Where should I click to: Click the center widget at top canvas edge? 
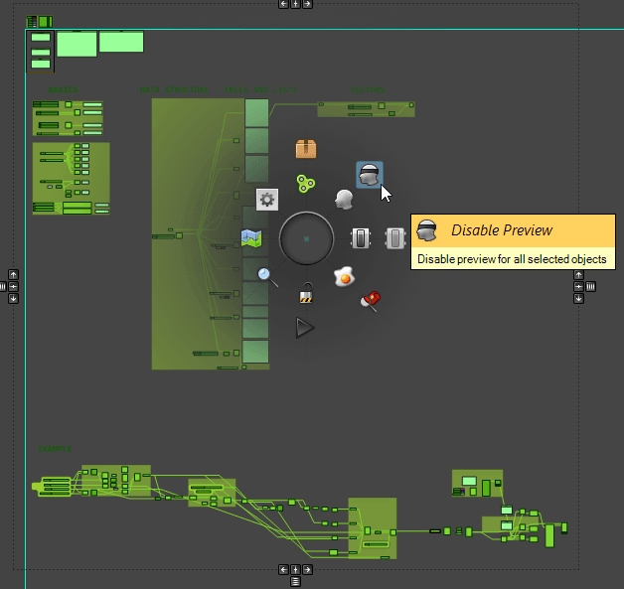(x=295, y=4)
